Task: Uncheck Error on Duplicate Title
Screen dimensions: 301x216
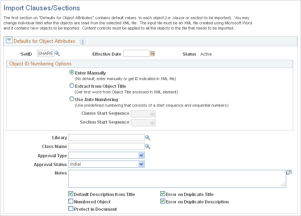Action: click(162, 194)
